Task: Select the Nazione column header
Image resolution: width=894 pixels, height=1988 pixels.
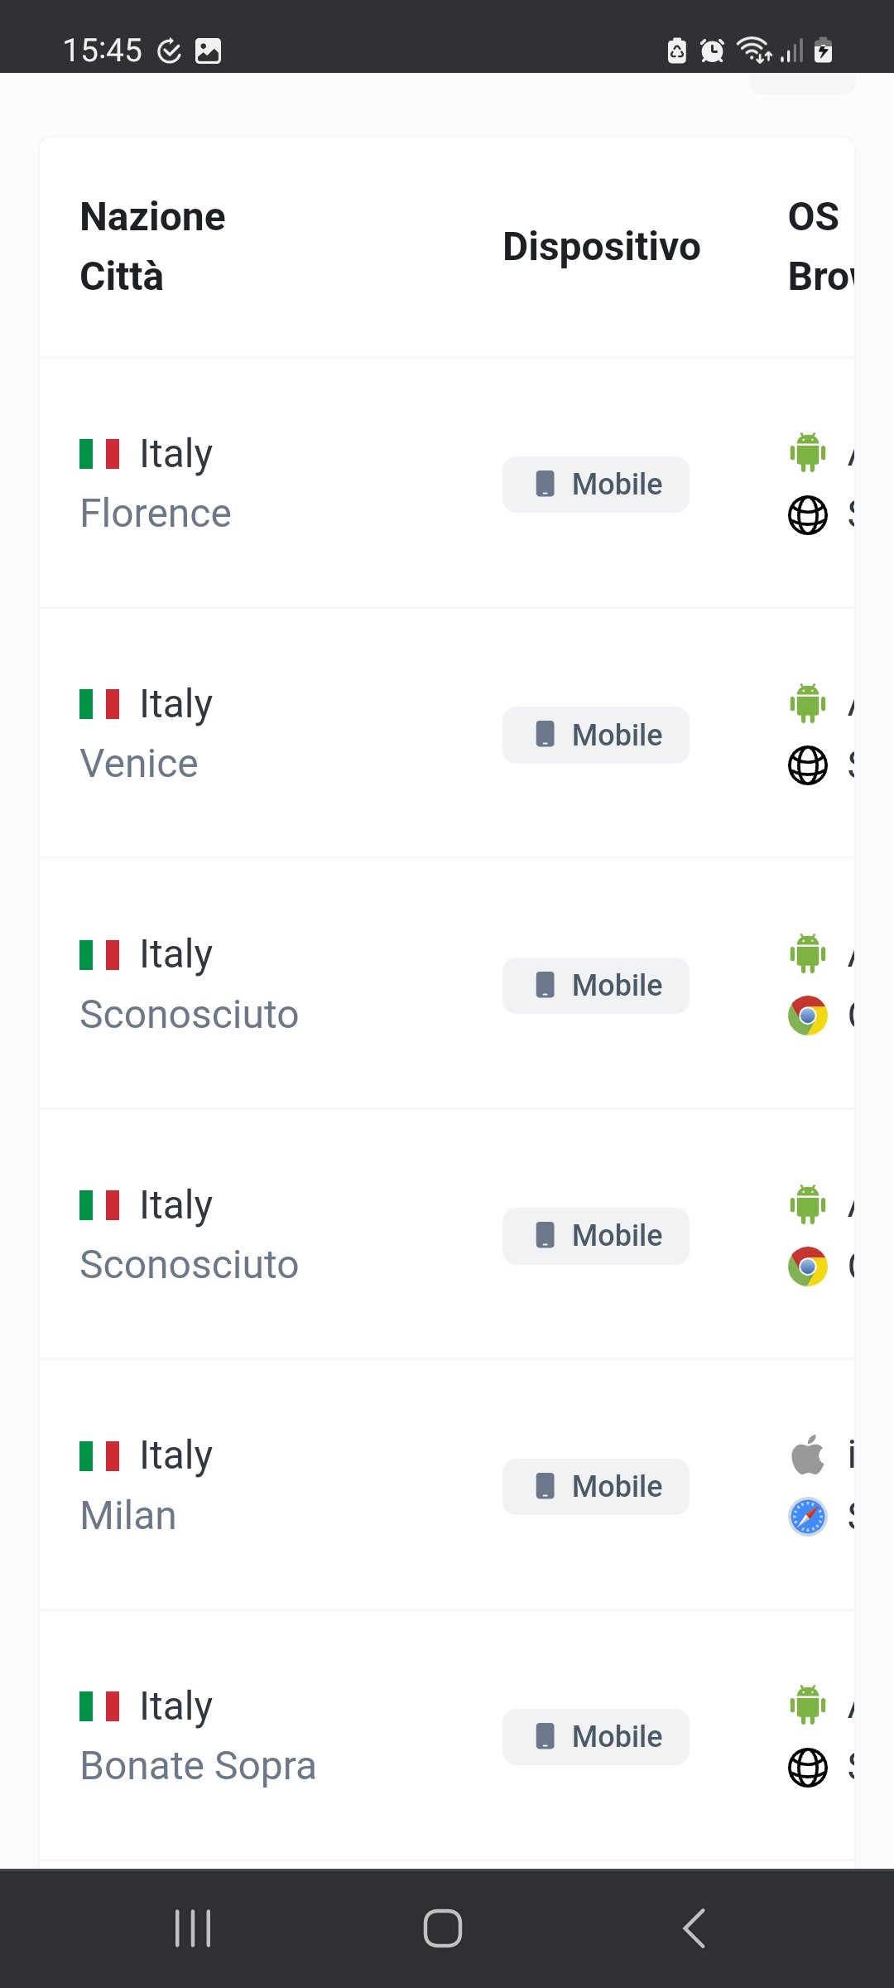Action: pos(153,217)
